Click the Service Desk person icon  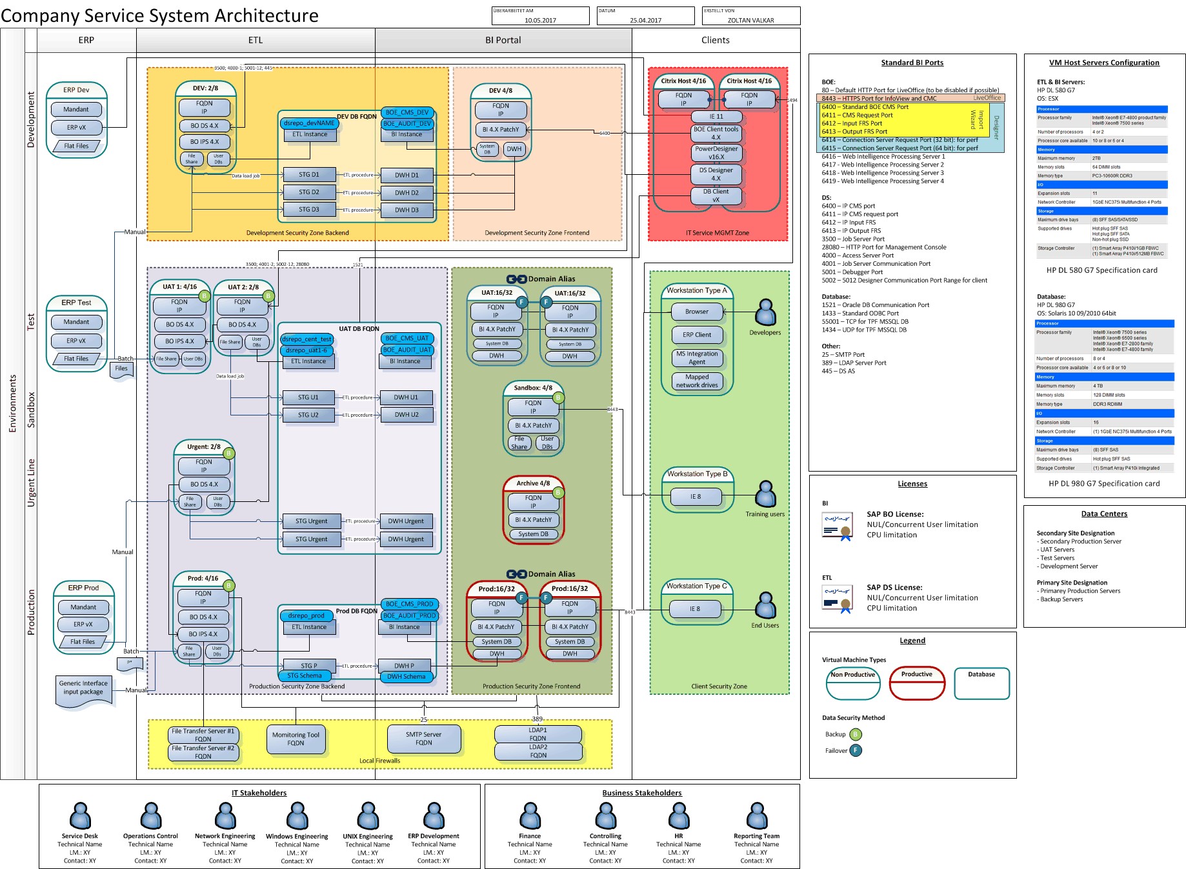(x=80, y=815)
